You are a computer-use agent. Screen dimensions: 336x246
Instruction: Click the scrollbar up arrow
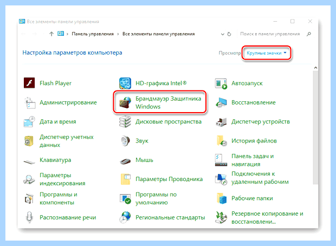click(315, 68)
